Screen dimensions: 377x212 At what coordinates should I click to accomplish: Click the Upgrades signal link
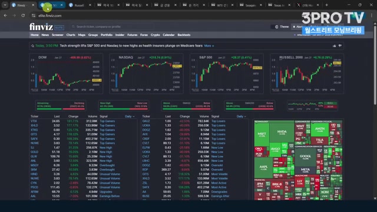pos(106,191)
